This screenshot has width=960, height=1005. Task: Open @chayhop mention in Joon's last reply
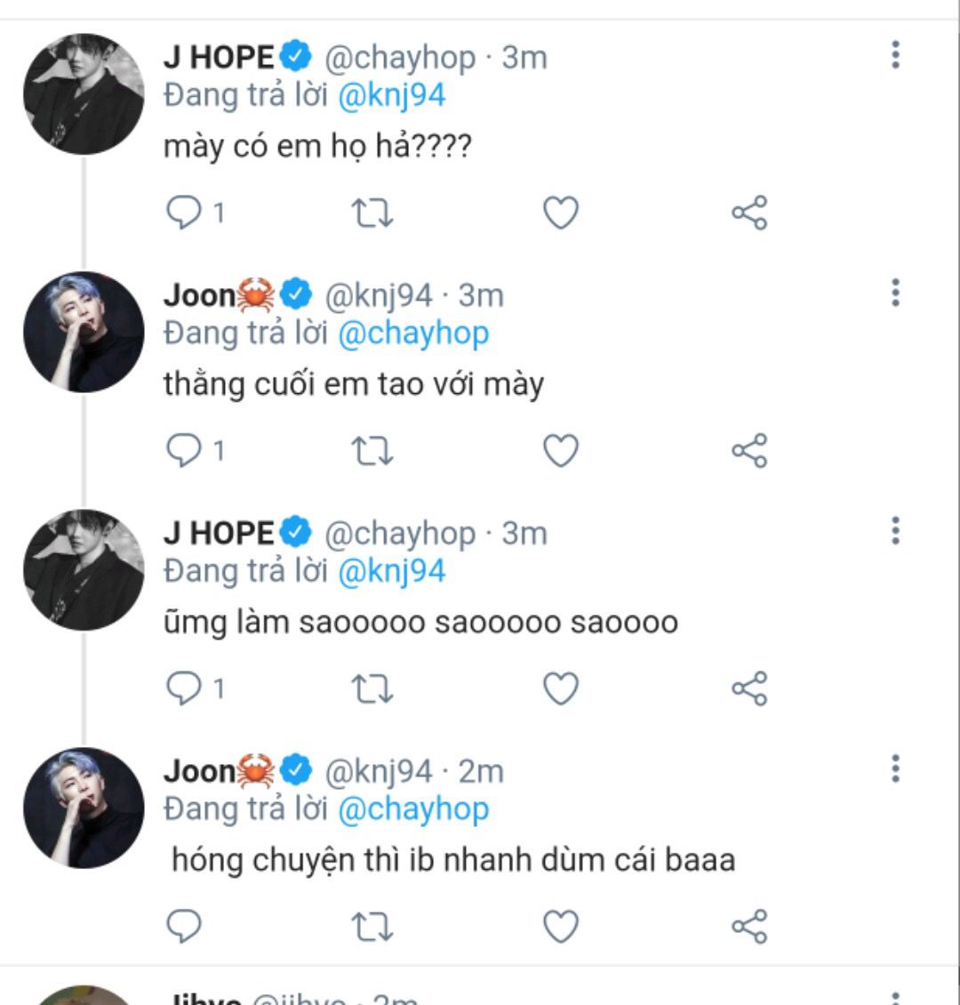click(x=413, y=809)
